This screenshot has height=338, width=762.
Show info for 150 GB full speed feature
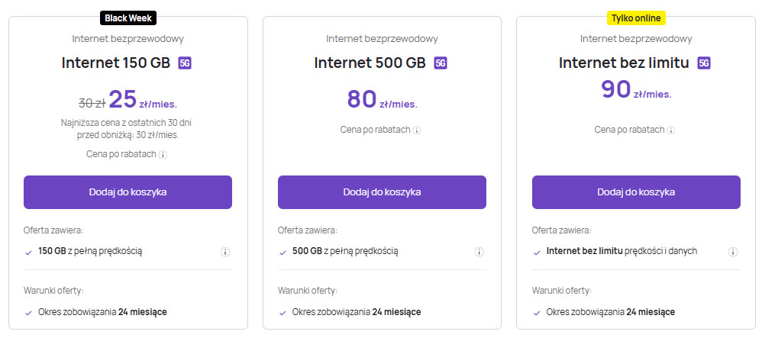tap(225, 252)
